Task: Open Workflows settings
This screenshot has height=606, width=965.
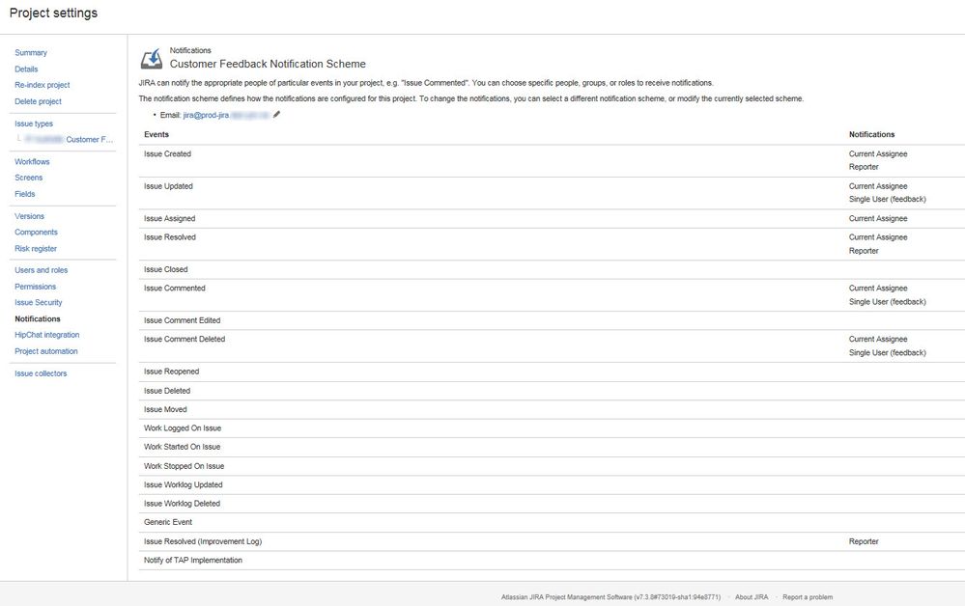Action: pyautogui.click(x=32, y=162)
